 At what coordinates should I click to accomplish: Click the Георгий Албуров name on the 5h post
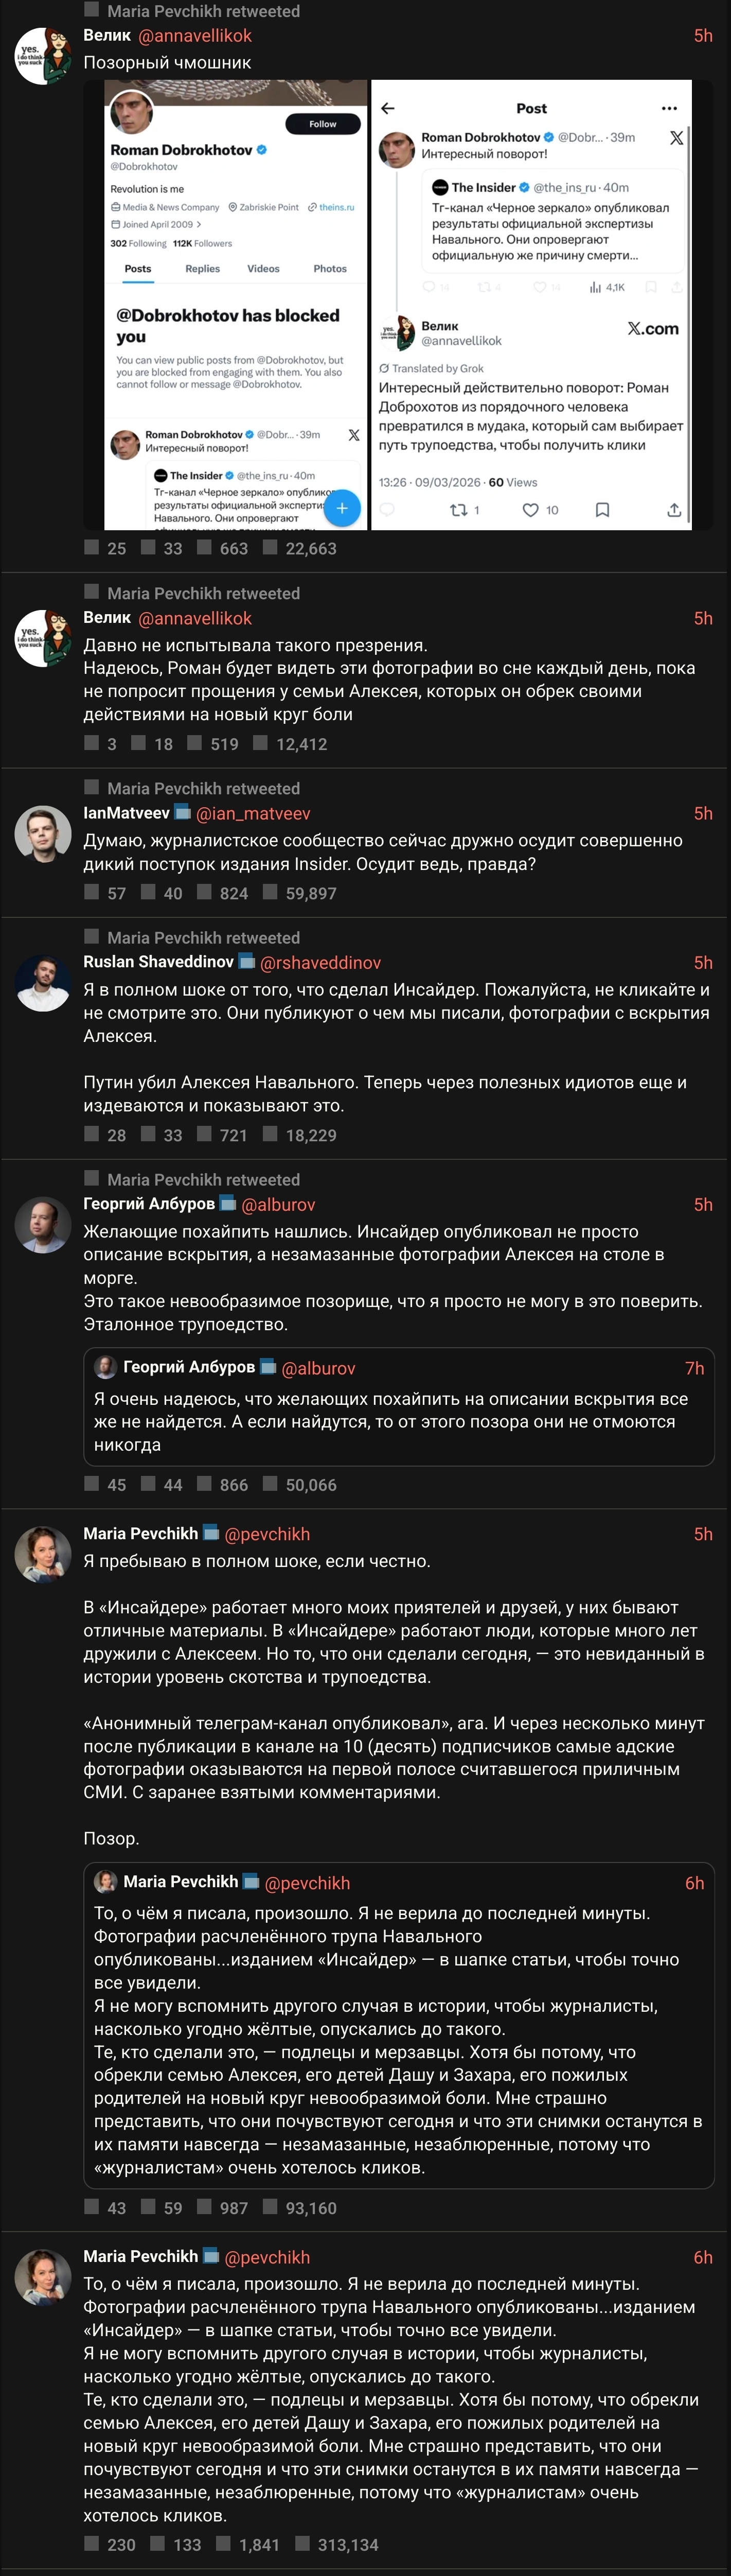point(149,1204)
